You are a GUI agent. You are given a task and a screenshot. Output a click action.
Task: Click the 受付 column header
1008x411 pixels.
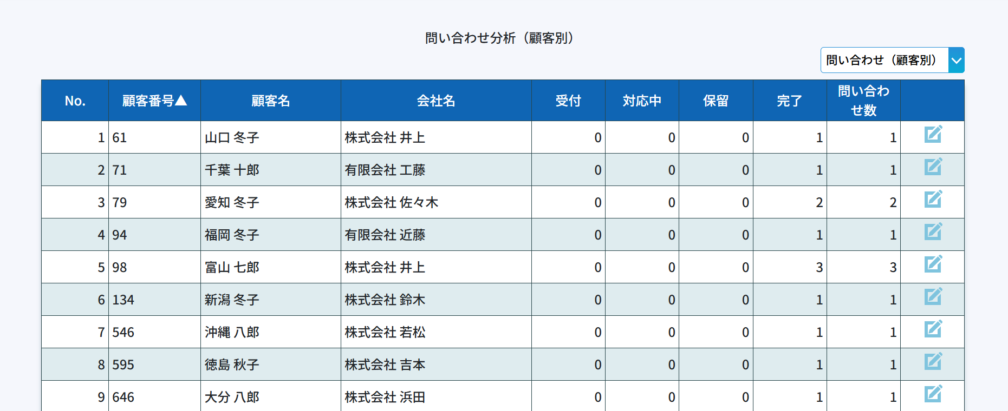[568, 101]
